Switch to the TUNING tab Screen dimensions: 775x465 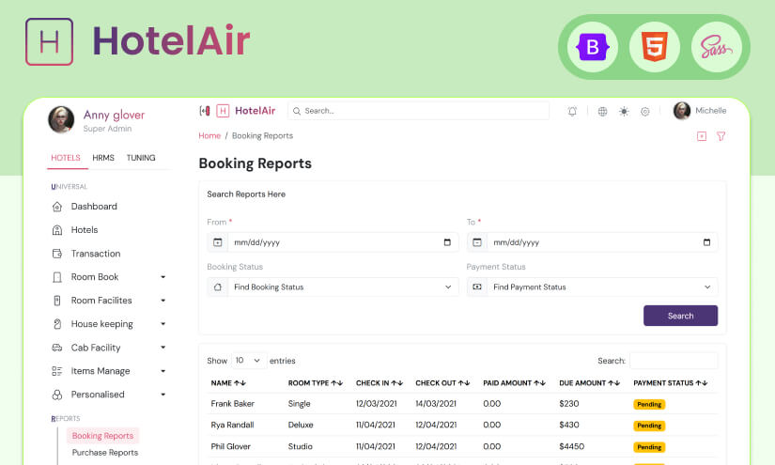[141, 158]
